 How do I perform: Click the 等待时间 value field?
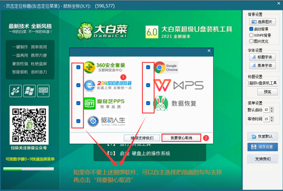266,119
